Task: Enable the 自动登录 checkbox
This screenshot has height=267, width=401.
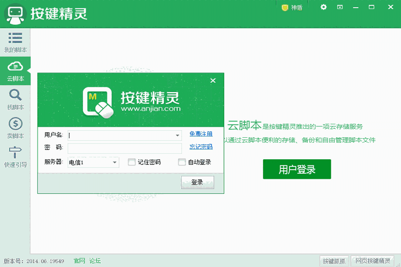Action: [182, 162]
